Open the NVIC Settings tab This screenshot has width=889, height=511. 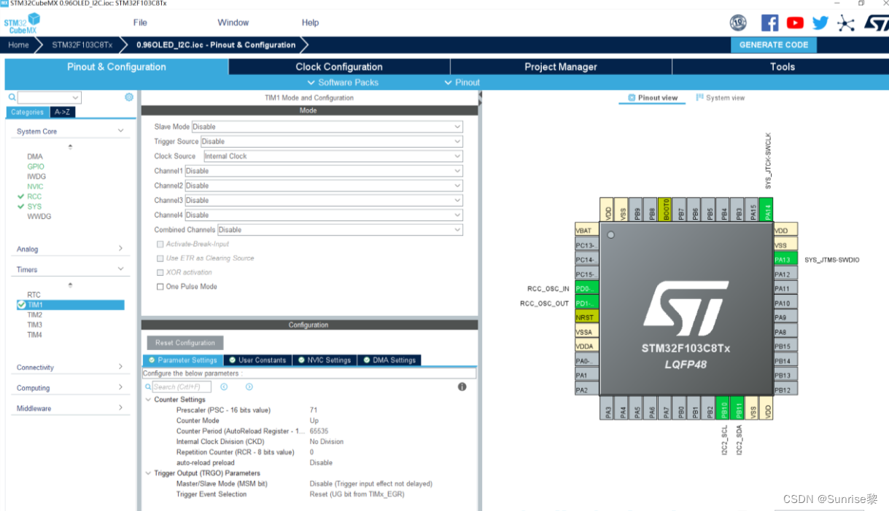[324, 360]
